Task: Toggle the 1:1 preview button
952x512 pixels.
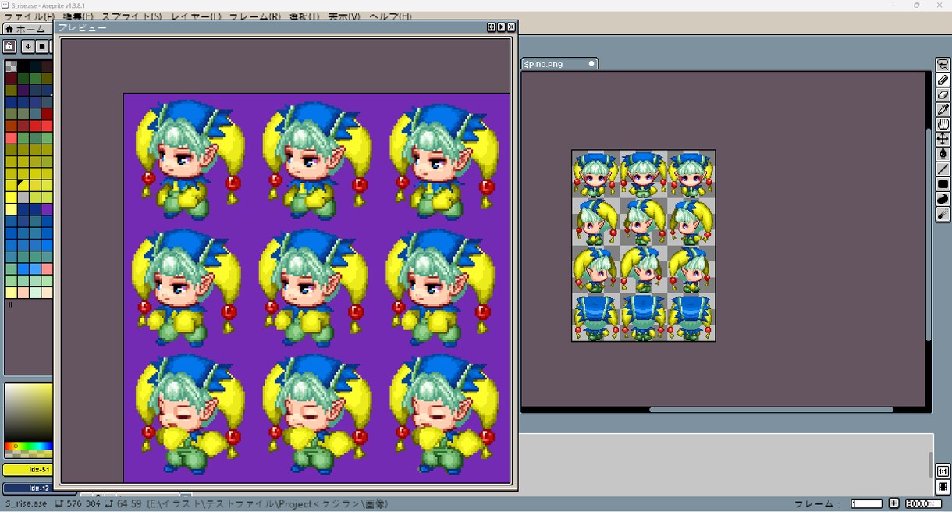Action: 943,471
